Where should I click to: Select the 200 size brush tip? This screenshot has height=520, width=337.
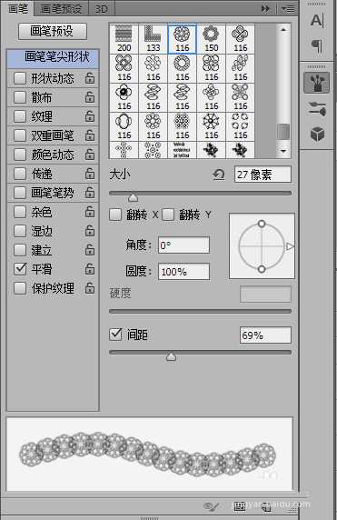point(124,38)
